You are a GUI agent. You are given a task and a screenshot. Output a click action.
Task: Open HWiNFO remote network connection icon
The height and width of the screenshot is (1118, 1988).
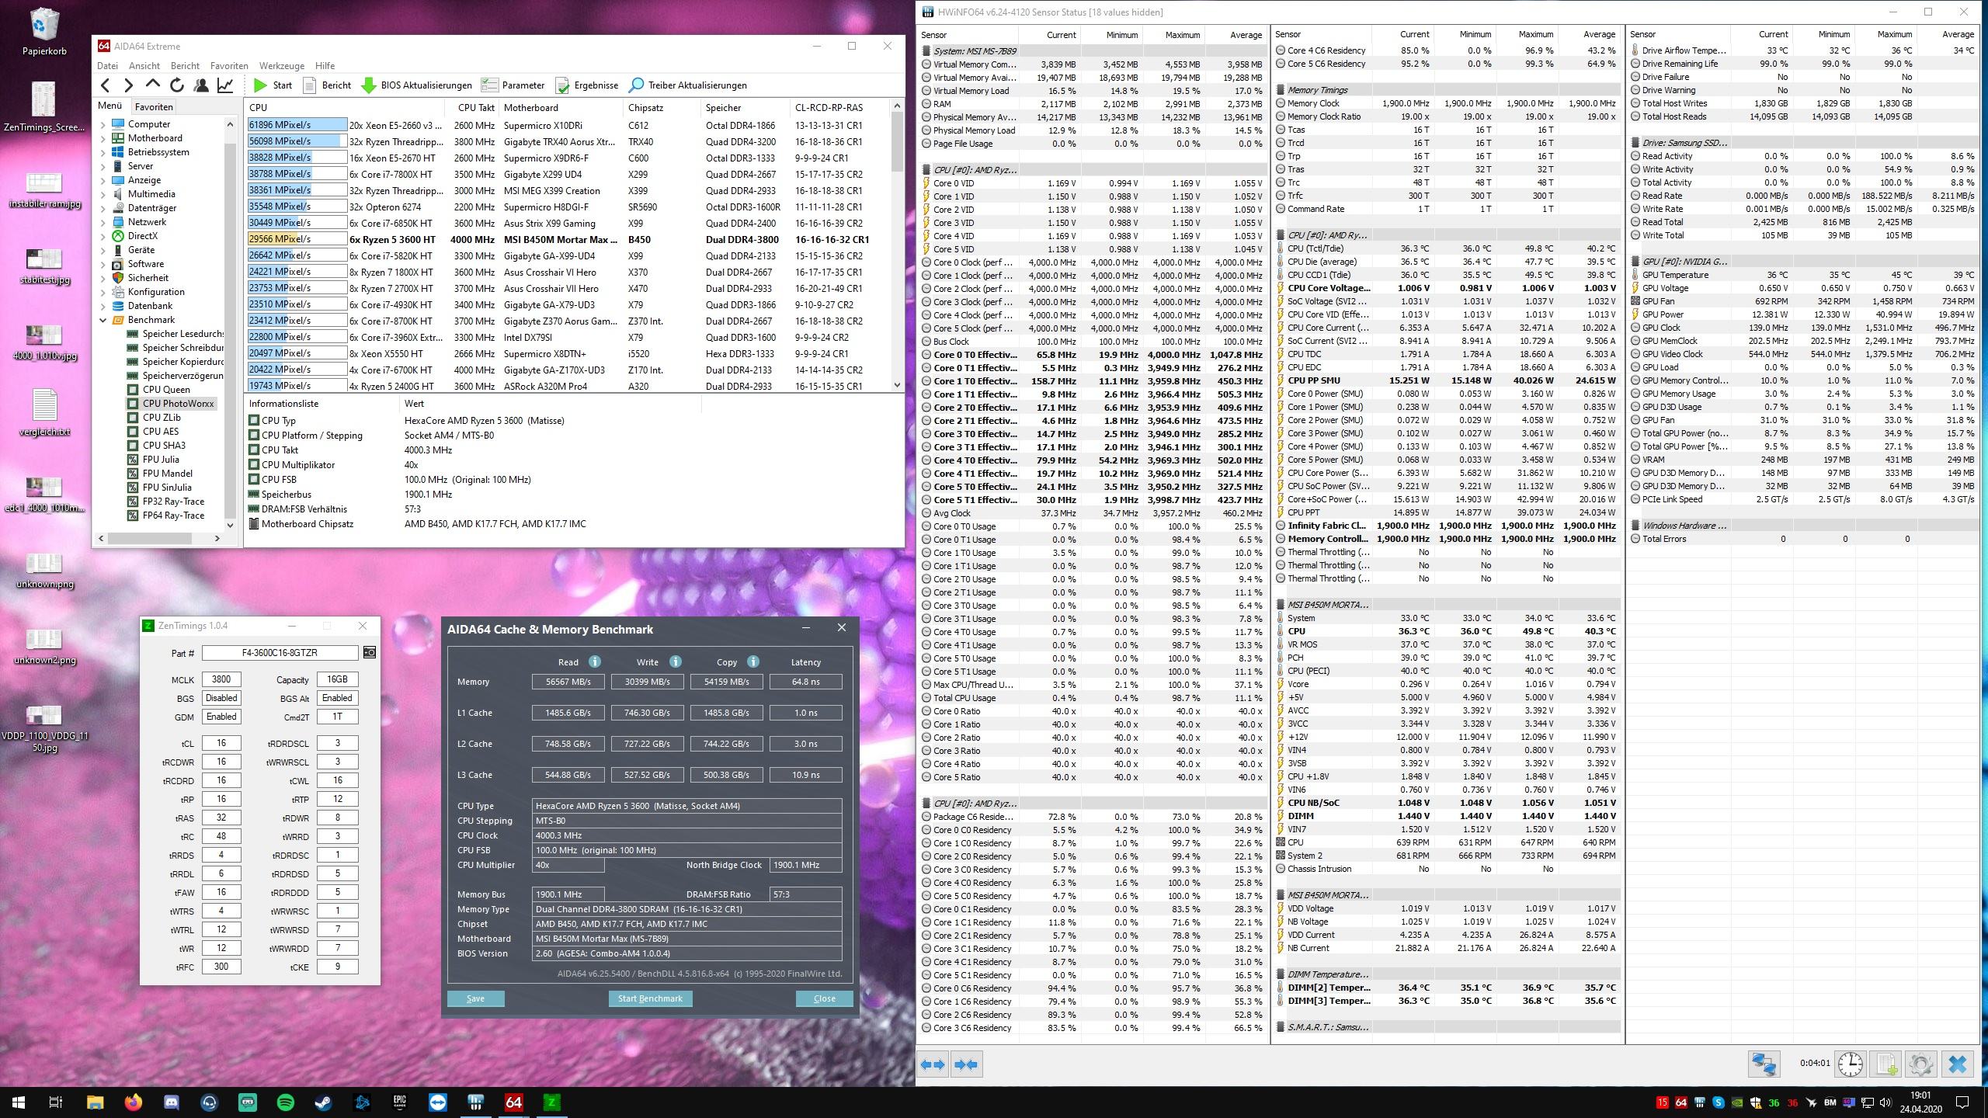(x=1764, y=1064)
